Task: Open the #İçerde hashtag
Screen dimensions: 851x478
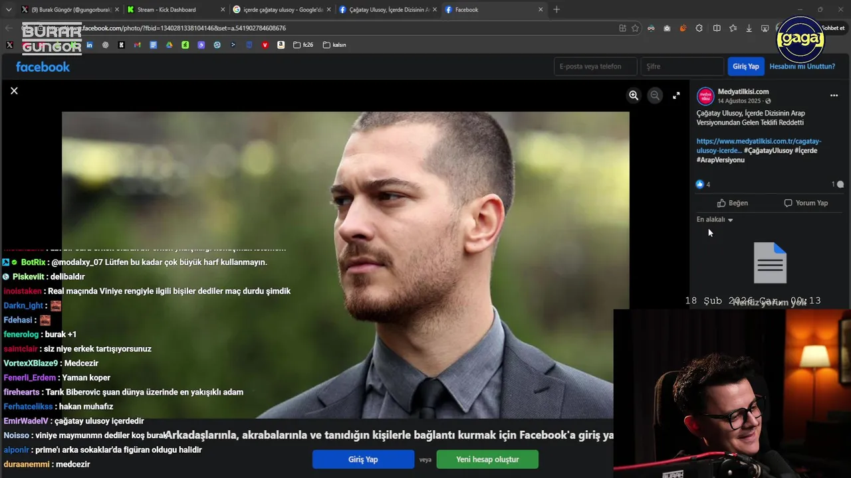Action: [806, 151]
